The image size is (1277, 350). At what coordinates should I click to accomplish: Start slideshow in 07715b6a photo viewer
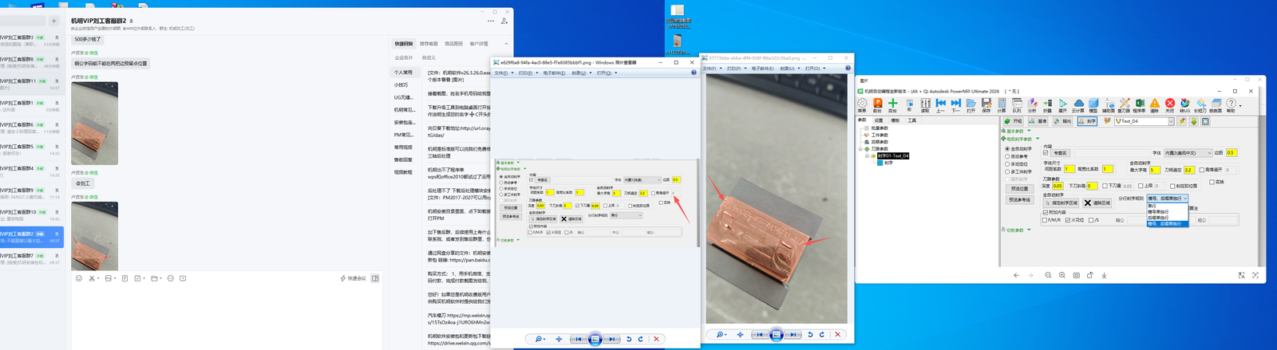(x=777, y=335)
